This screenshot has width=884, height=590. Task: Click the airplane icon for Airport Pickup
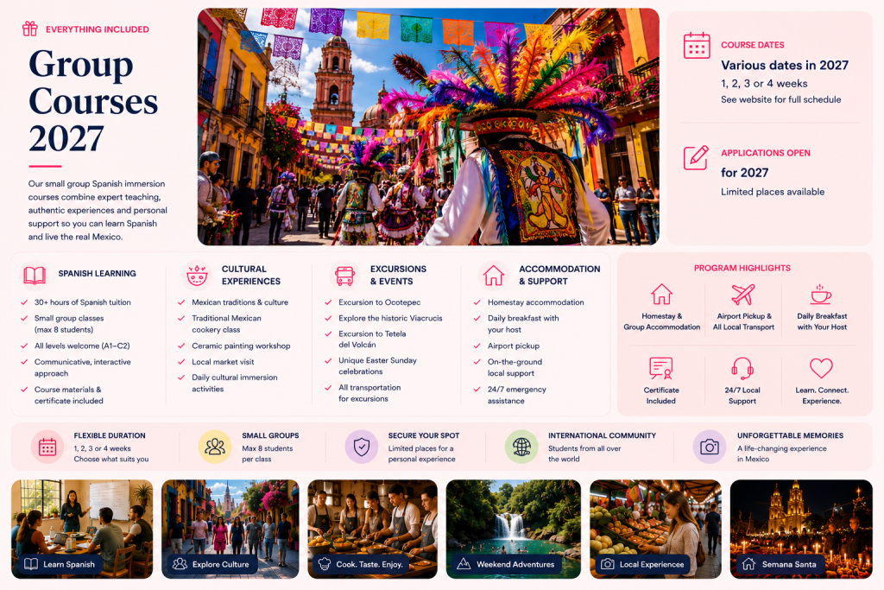743,294
